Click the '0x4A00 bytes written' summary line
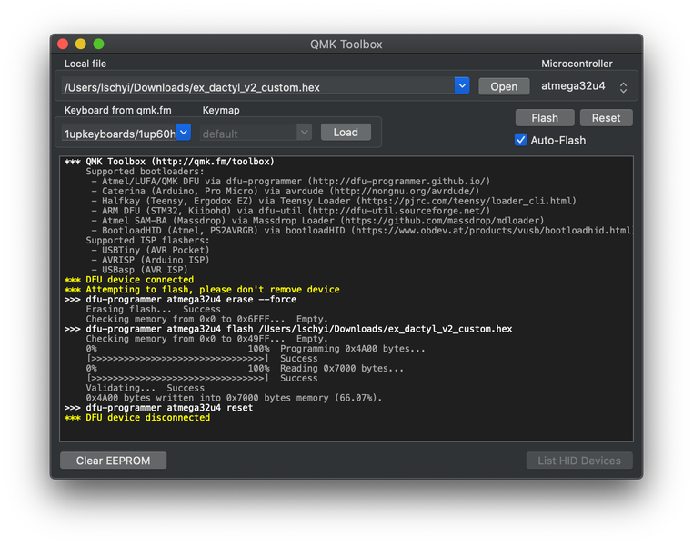693x545 pixels. pos(234,398)
